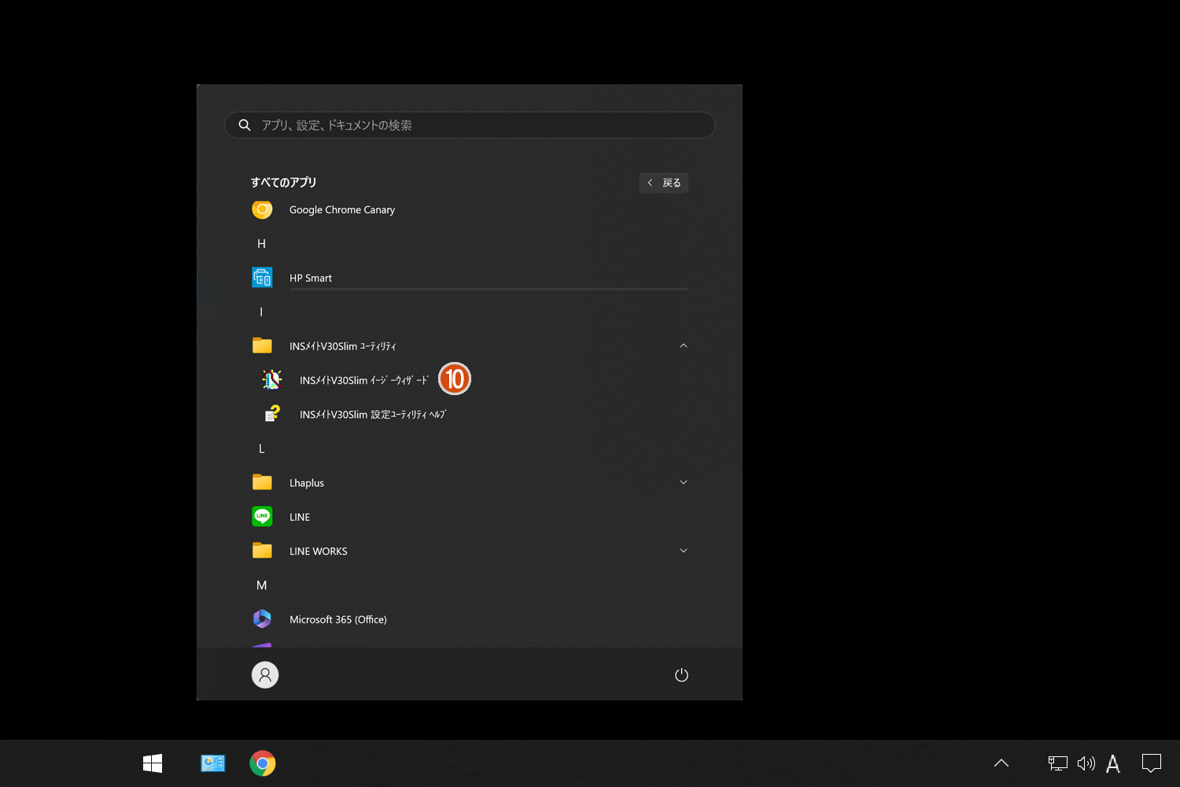Launch the green LINE app icon
Viewport: 1180px width, 787px height.
pos(262,516)
